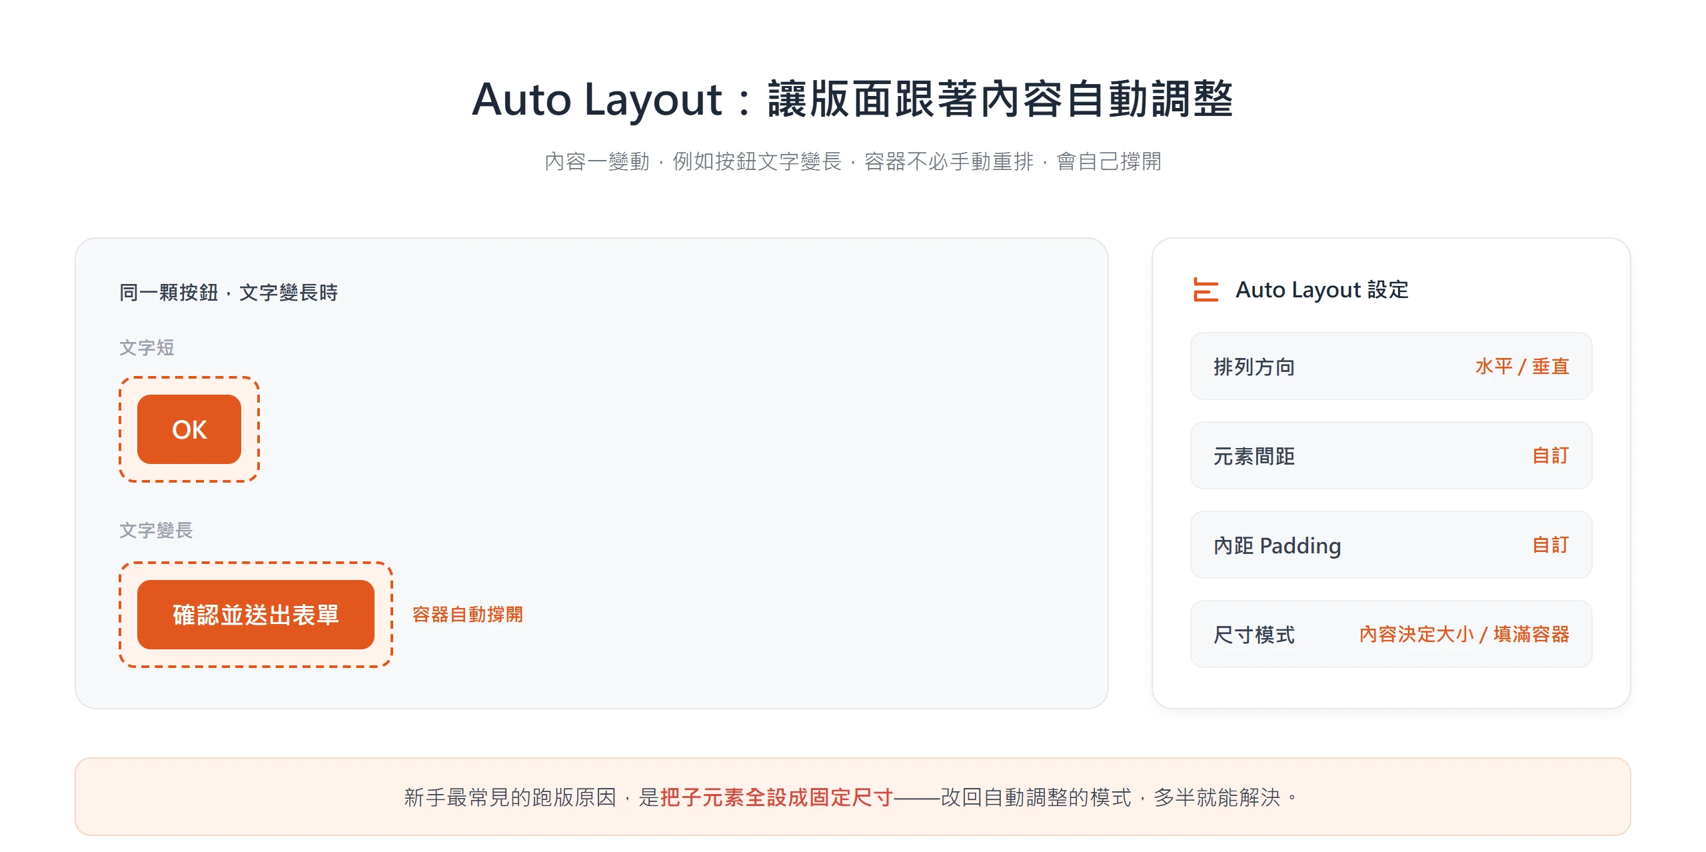Screen dimensions: 1706x852
Task: Click the Auto Layout 設定 panel title
Action: (x=1322, y=289)
